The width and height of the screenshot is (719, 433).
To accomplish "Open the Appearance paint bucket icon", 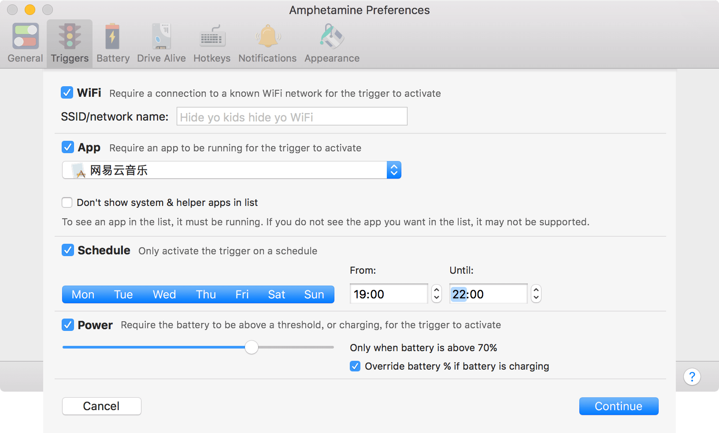I will click(x=332, y=36).
